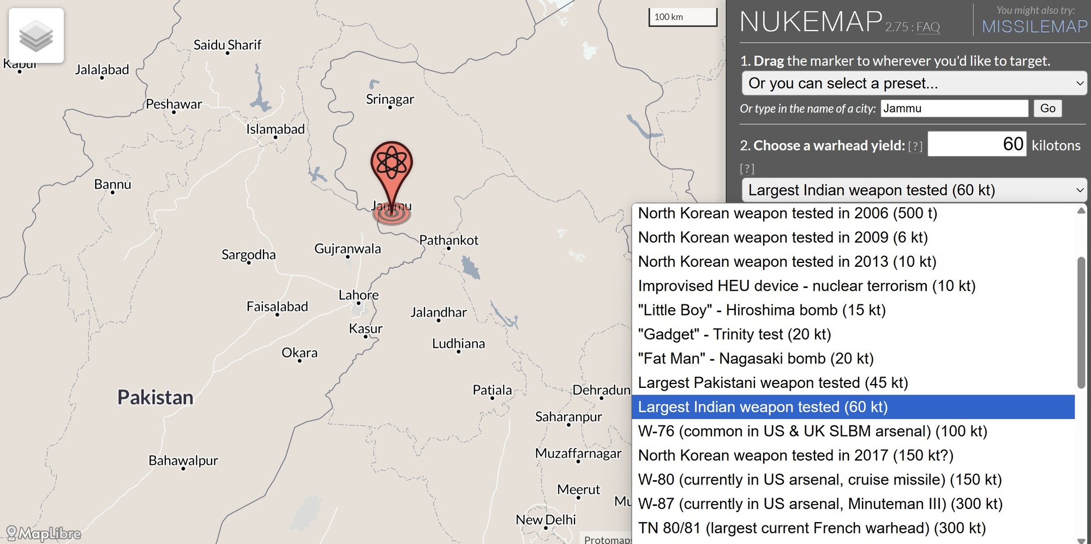Select North Korean weapon tested in 2006 (500 t)
The width and height of the screenshot is (1091, 544).
[x=853, y=213]
